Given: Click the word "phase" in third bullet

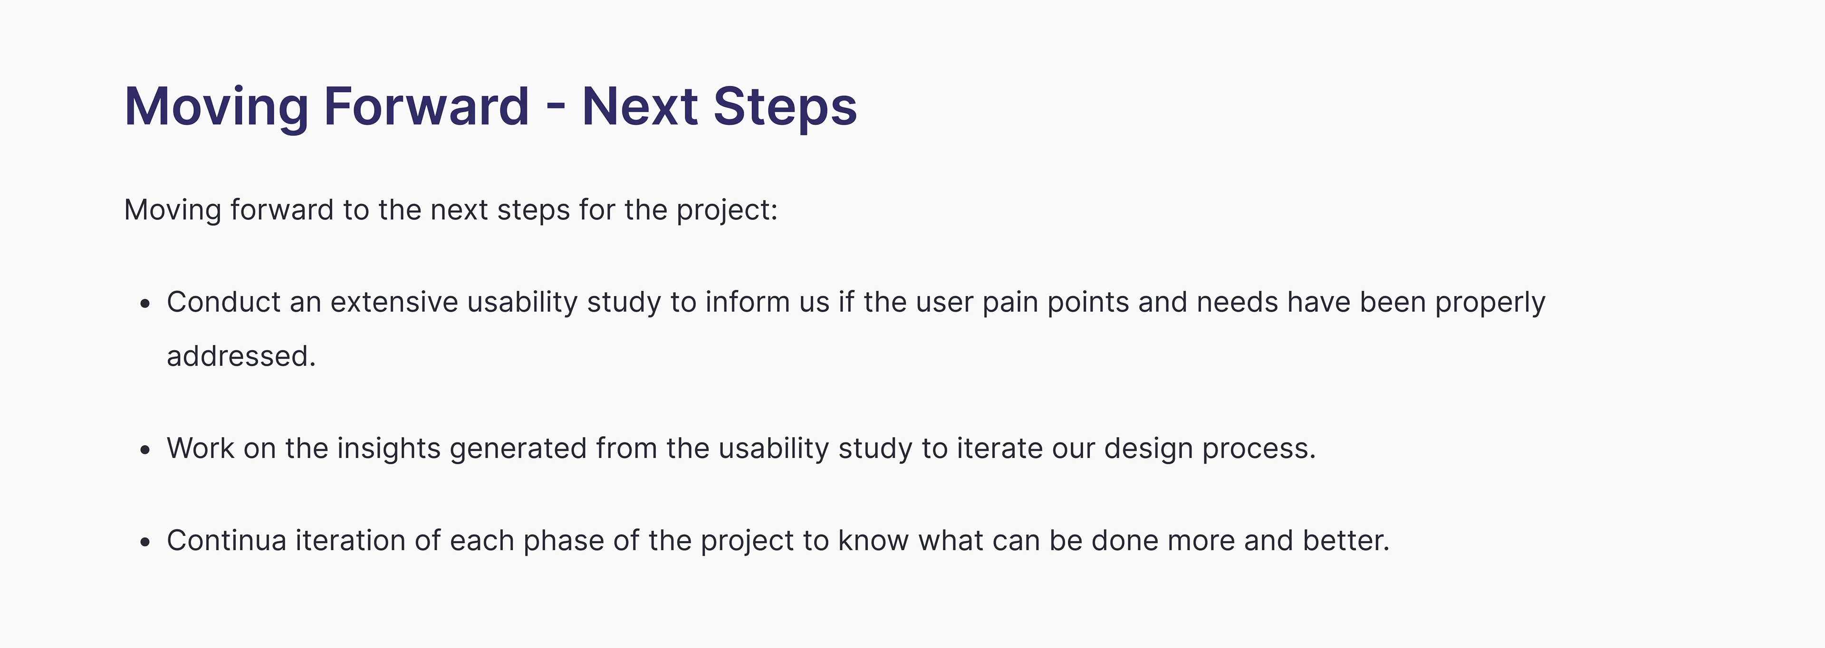Looking at the screenshot, I should point(563,540).
